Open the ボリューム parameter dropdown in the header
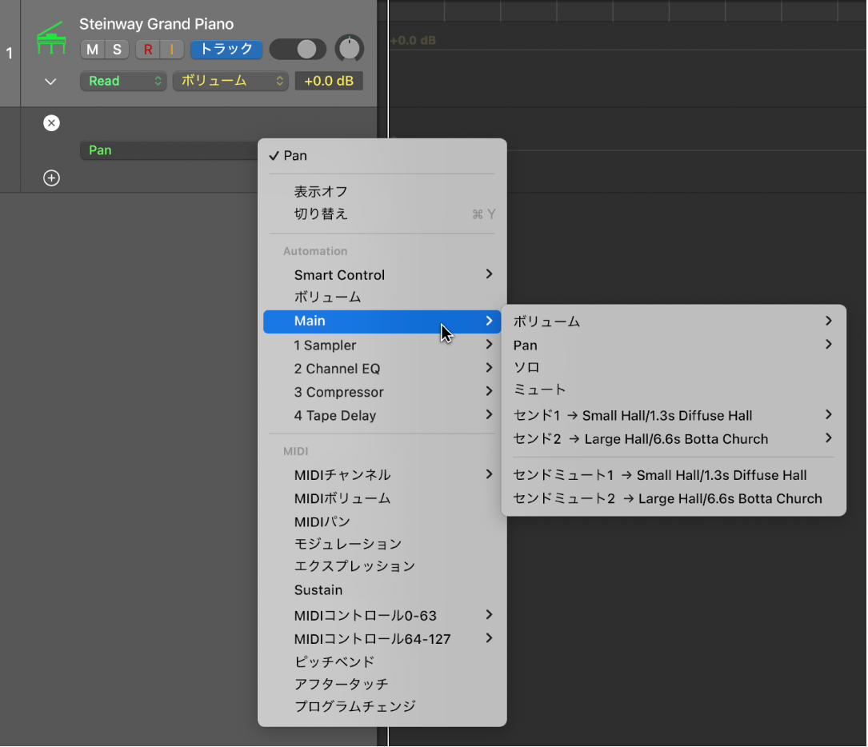868x747 pixels. click(230, 81)
